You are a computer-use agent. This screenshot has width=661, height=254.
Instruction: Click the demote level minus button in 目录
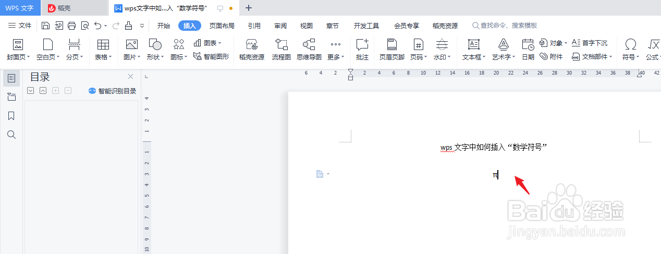(68, 91)
